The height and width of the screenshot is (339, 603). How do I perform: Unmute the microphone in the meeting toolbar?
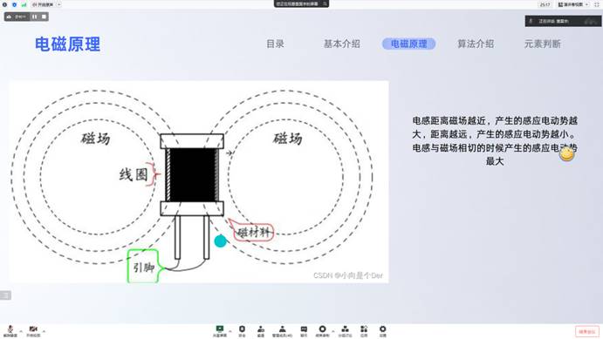pos(10,331)
